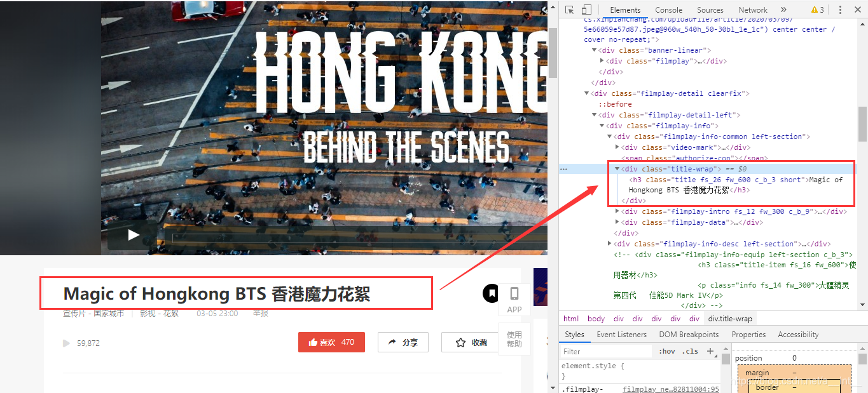Open the DOM Breakpoints tab
The height and width of the screenshot is (393, 868).
point(689,335)
